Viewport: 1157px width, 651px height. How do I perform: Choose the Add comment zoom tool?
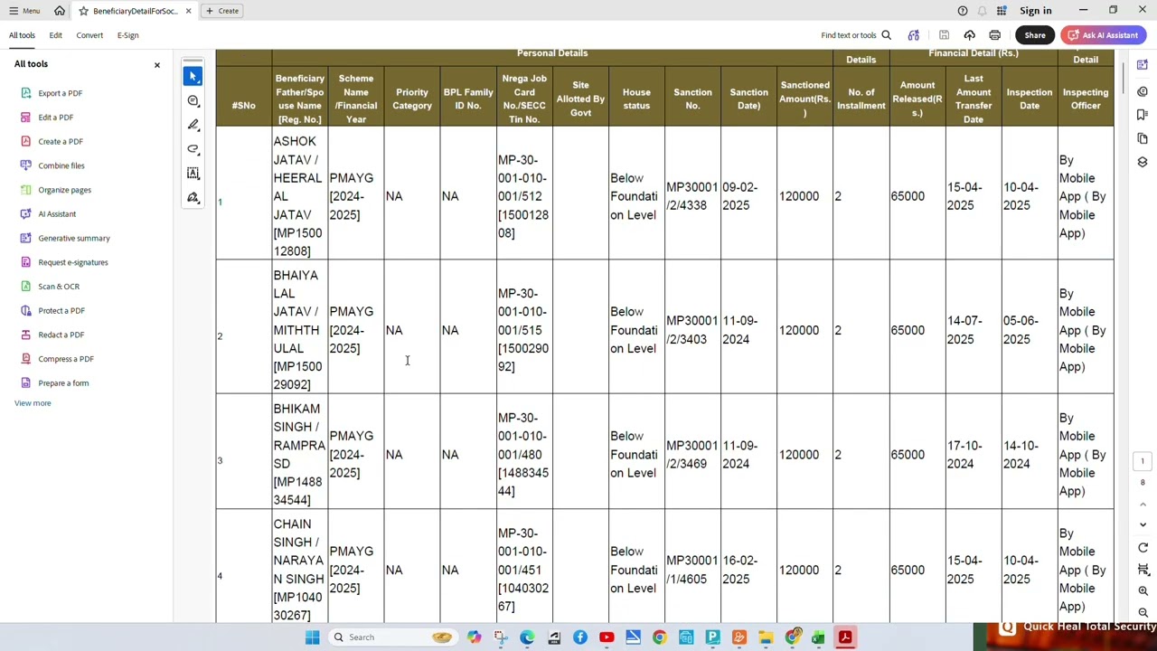pyautogui.click(x=193, y=101)
